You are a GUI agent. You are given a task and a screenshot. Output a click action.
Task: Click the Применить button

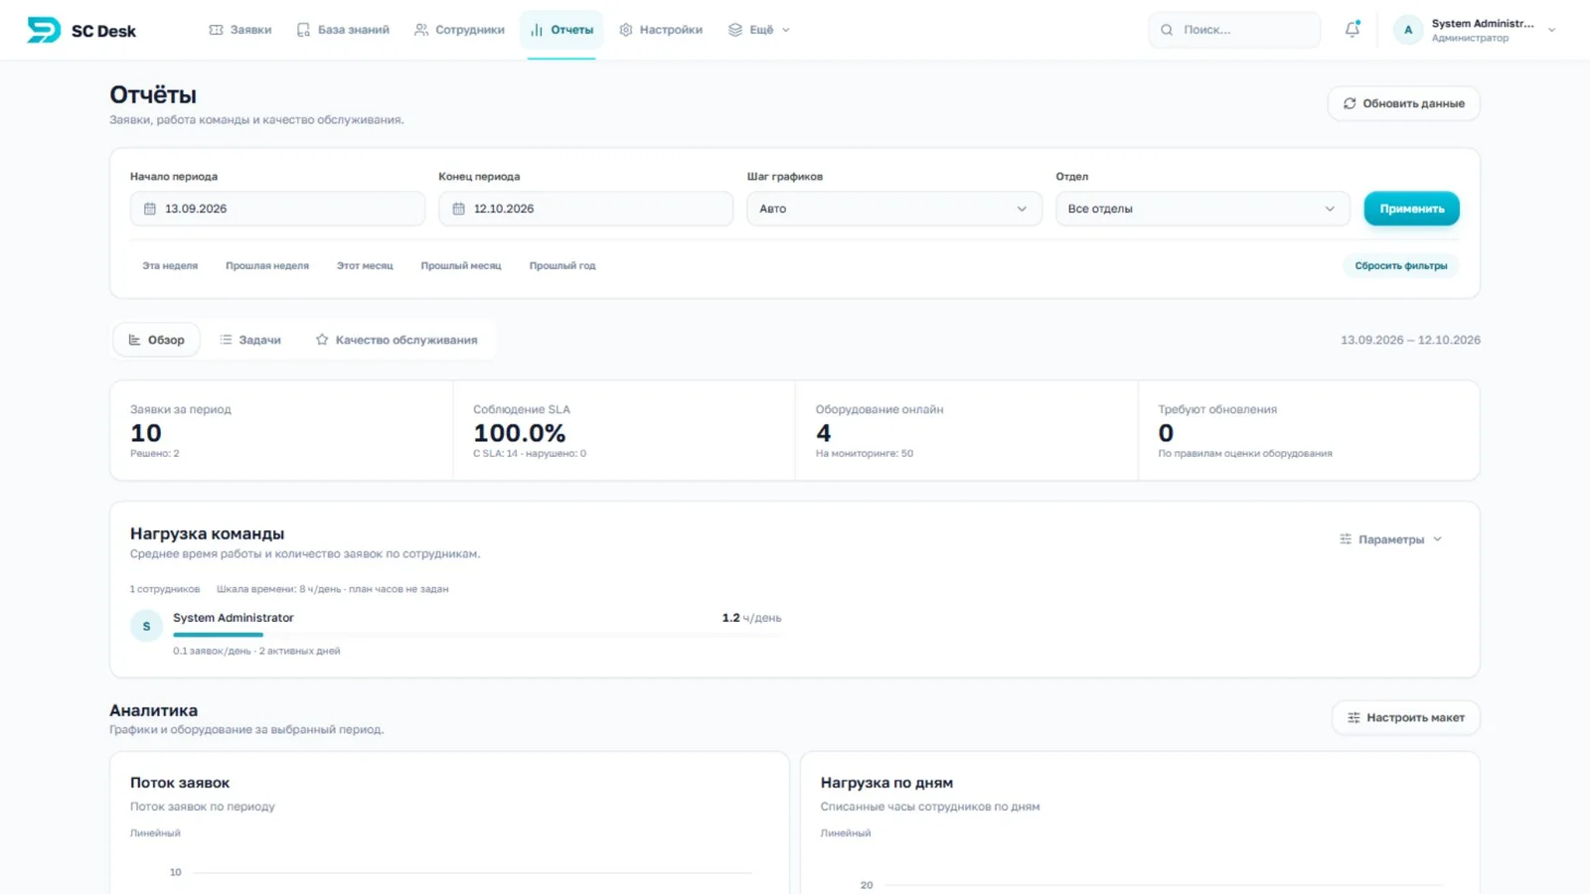tap(1411, 209)
